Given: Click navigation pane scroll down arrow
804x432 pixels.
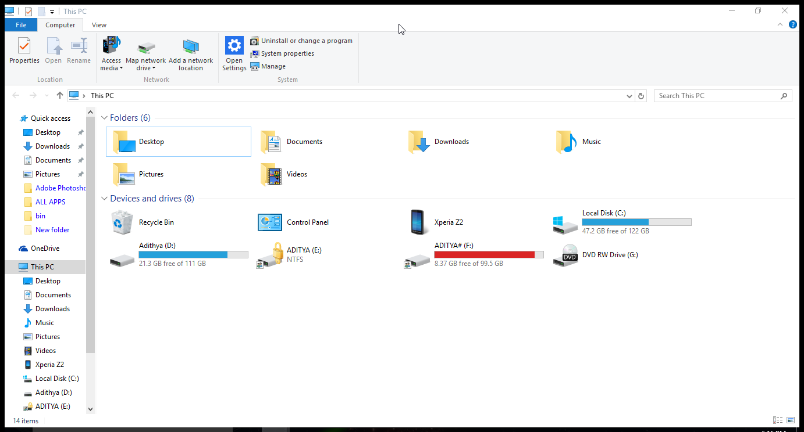Looking at the screenshot, I should 90,409.
